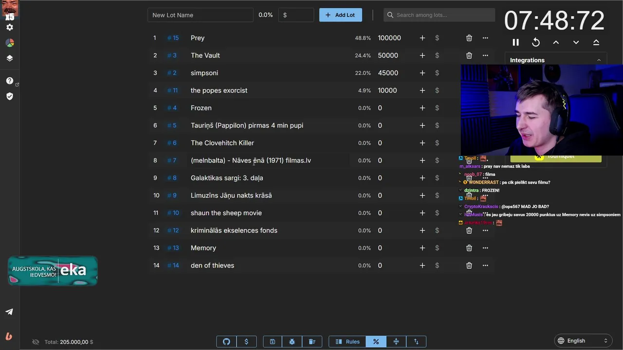This screenshot has width=623, height=350.
Task: Decrease timer with down chevron
Action: 576,42
